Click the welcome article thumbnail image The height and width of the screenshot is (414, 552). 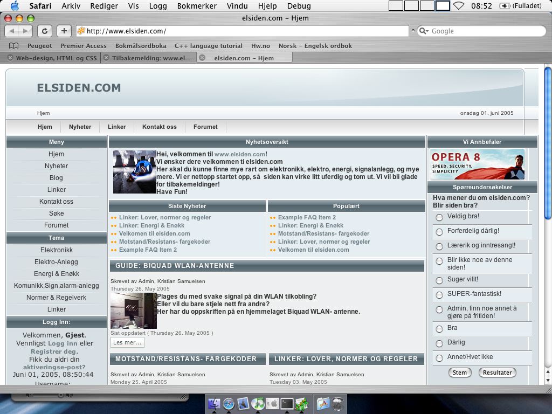tap(134, 172)
